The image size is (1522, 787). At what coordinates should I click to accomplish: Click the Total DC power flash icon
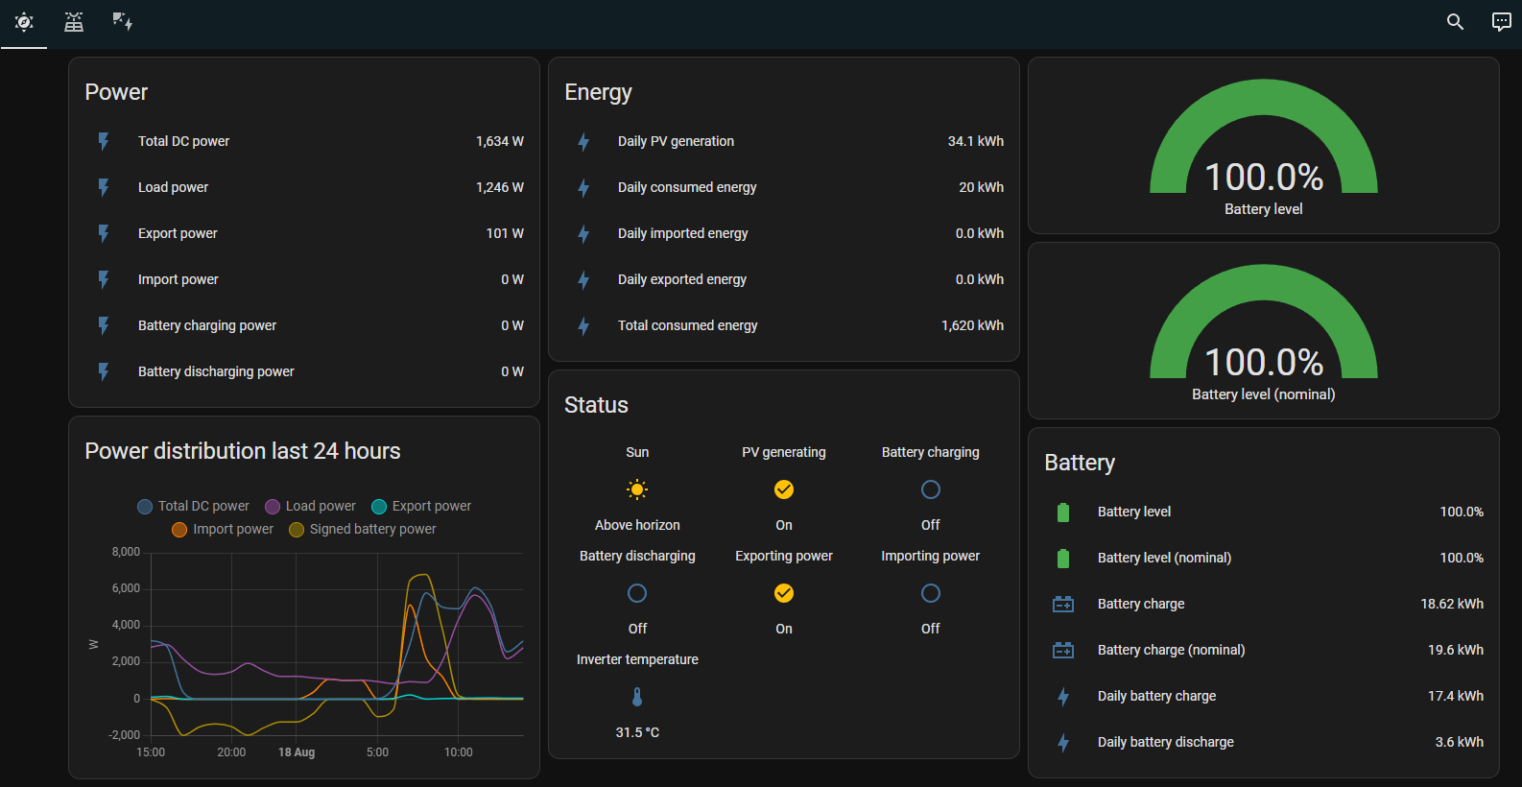(x=104, y=141)
